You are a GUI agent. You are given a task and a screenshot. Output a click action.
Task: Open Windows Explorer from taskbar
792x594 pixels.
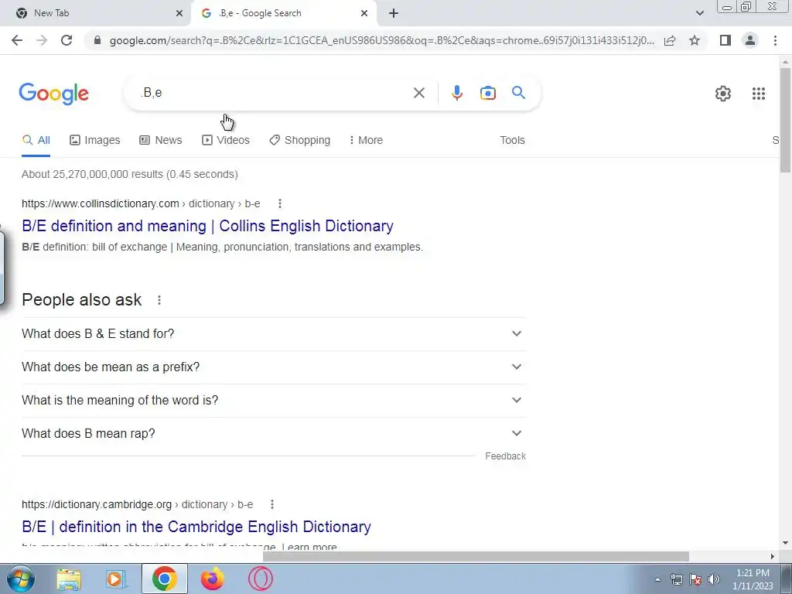(x=69, y=579)
